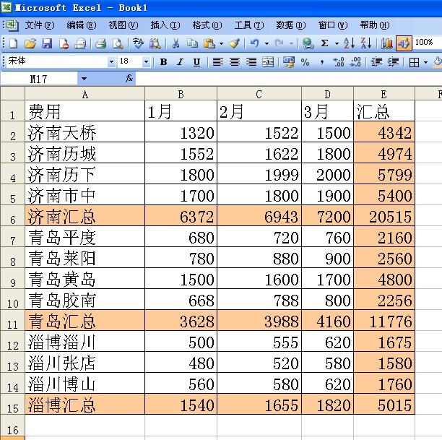Toggle underline formatting
442x440 pixels.
196,61
